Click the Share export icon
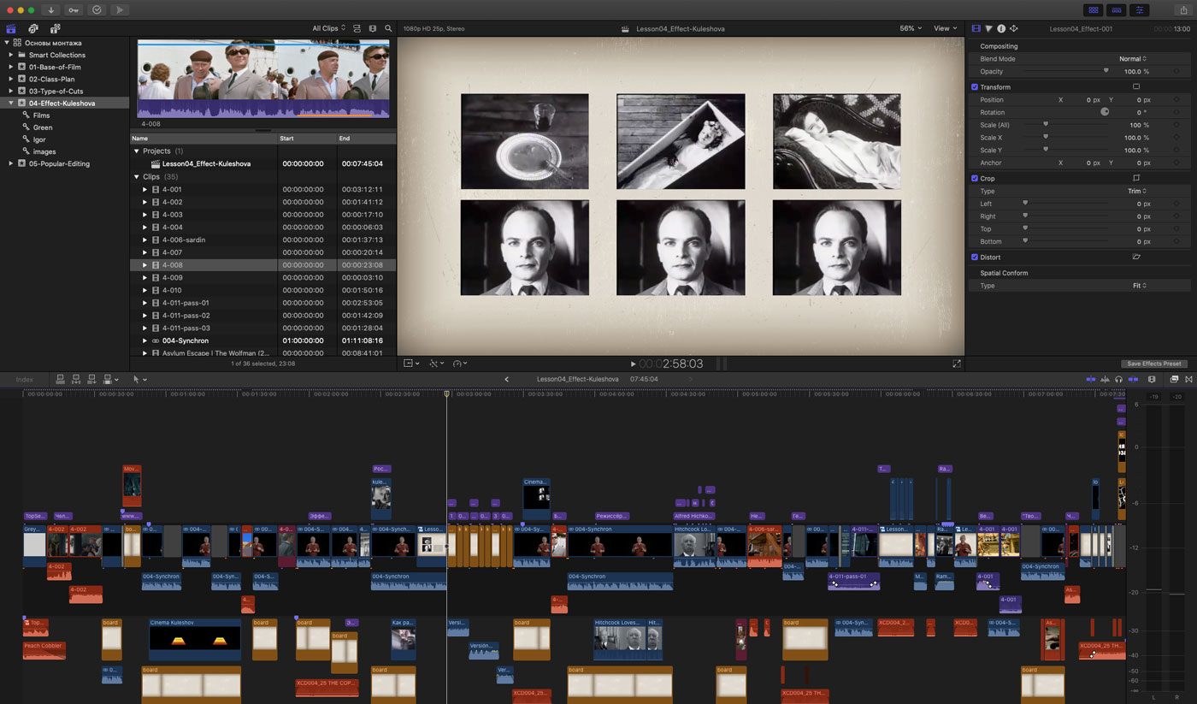Viewport: 1197px width, 704px height. (1183, 9)
